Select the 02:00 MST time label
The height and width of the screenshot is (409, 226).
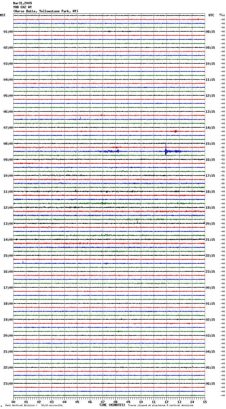click(8, 48)
